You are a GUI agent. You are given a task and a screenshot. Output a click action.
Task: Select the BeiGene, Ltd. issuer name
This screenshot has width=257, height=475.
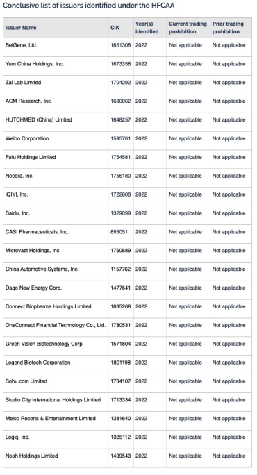coord(22,45)
